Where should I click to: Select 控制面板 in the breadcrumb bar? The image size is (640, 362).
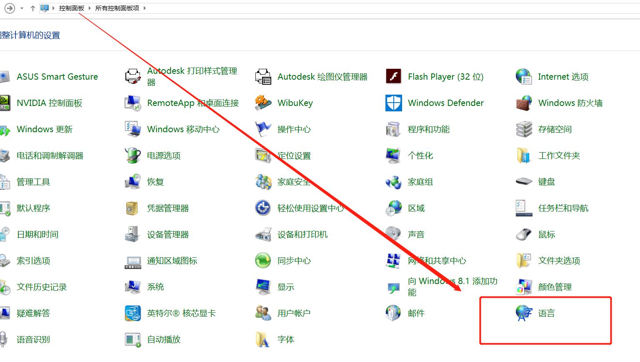click(x=71, y=8)
